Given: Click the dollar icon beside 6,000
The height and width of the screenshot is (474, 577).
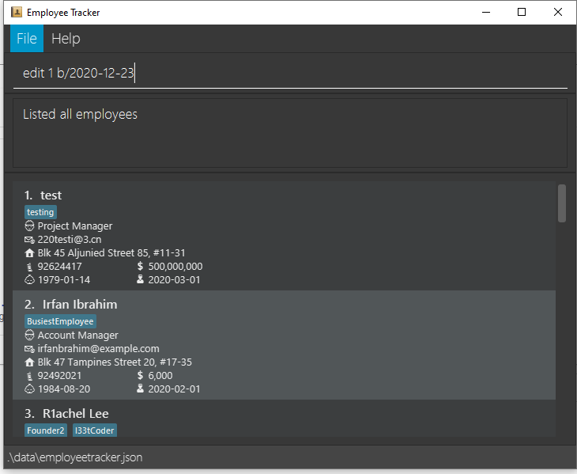Looking at the screenshot, I should click(140, 376).
